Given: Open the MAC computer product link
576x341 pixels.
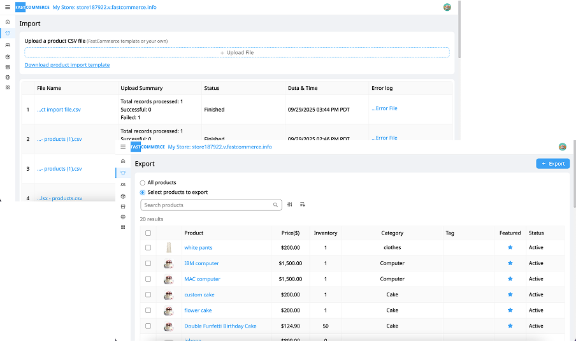Looking at the screenshot, I should coord(202,279).
